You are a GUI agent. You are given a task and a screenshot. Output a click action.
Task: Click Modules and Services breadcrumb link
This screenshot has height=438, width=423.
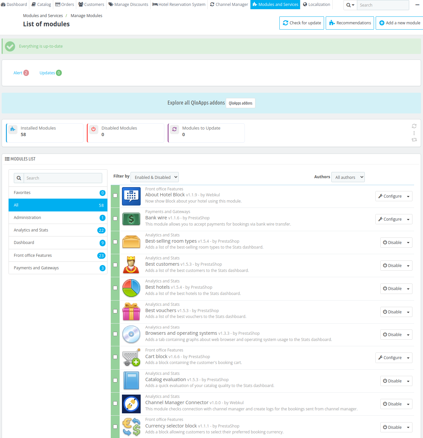(x=43, y=16)
